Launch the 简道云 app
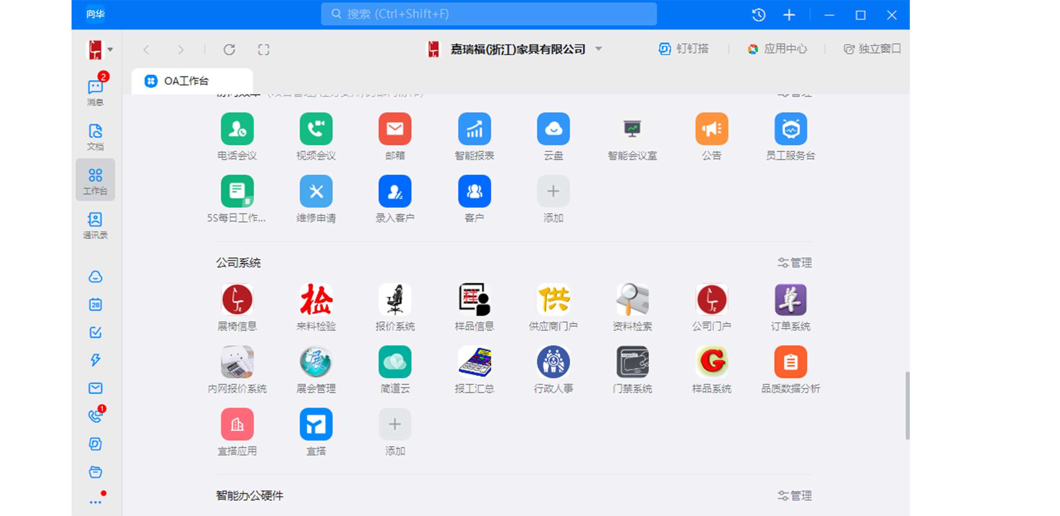 point(395,363)
